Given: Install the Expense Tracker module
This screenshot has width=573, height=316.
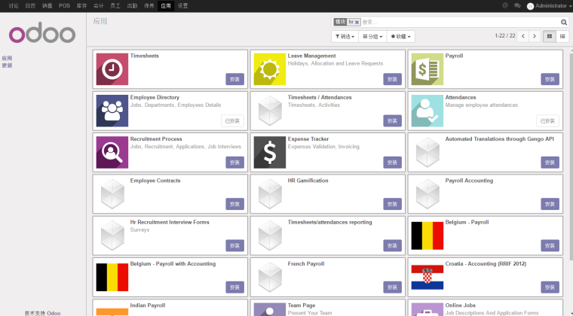Looking at the screenshot, I should [x=392, y=163].
